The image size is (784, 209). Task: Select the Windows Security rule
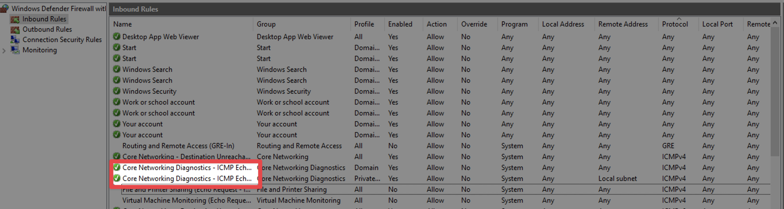point(149,91)
